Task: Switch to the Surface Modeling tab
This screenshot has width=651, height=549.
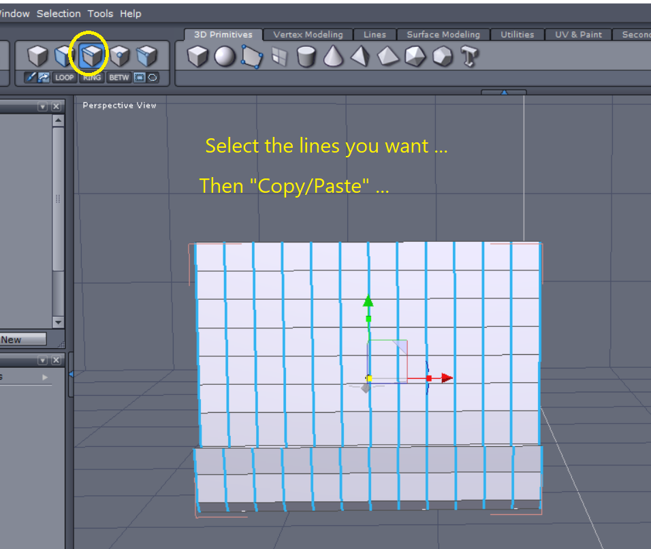Action: point(443,35)
